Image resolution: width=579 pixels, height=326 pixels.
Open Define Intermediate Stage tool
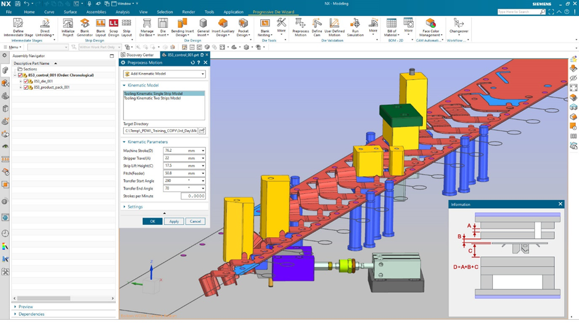click(18, 28)
